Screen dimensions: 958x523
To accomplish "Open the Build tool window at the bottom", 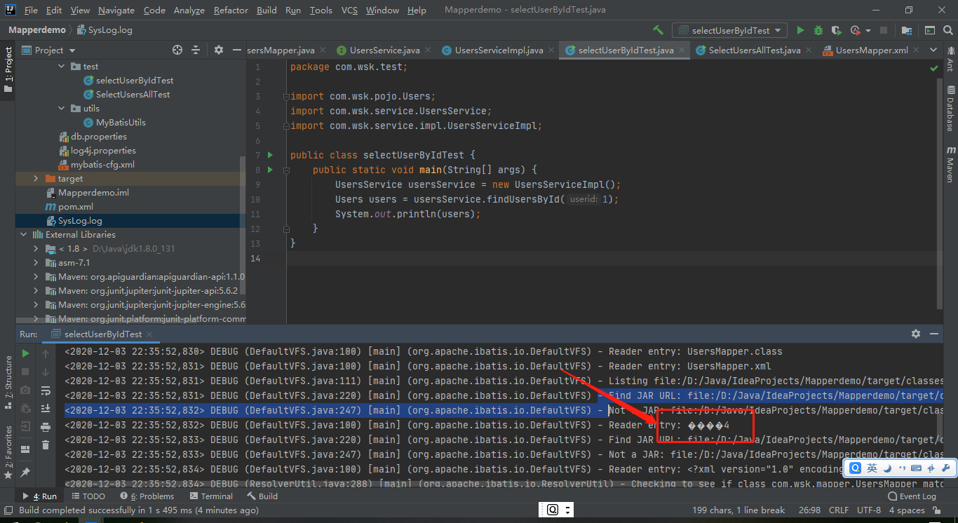I will pos(262,496).
